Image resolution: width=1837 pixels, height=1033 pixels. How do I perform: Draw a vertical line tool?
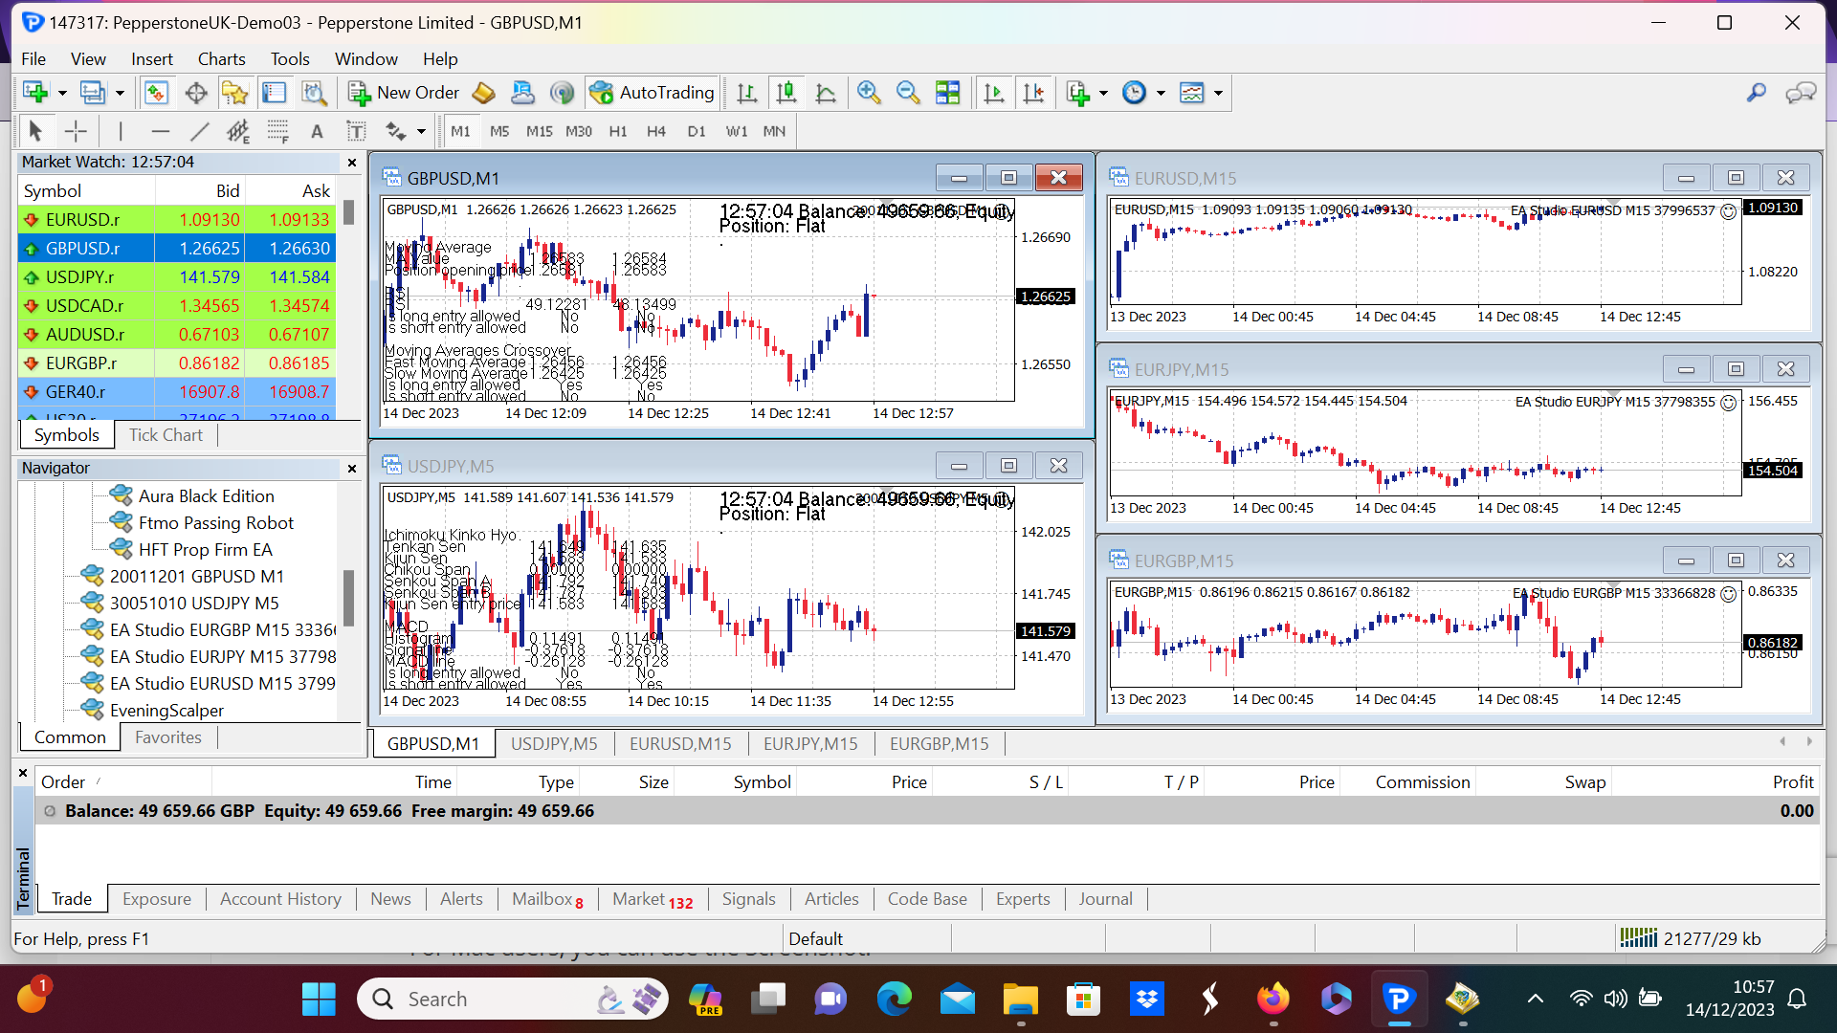pyautogui.click(x=121, y=131)
